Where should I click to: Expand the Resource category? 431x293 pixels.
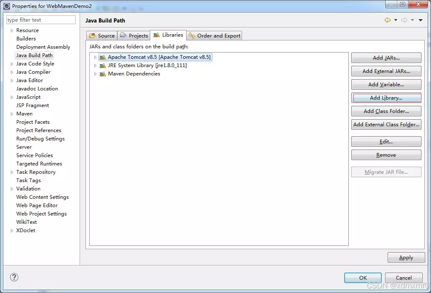coord(12,30)
